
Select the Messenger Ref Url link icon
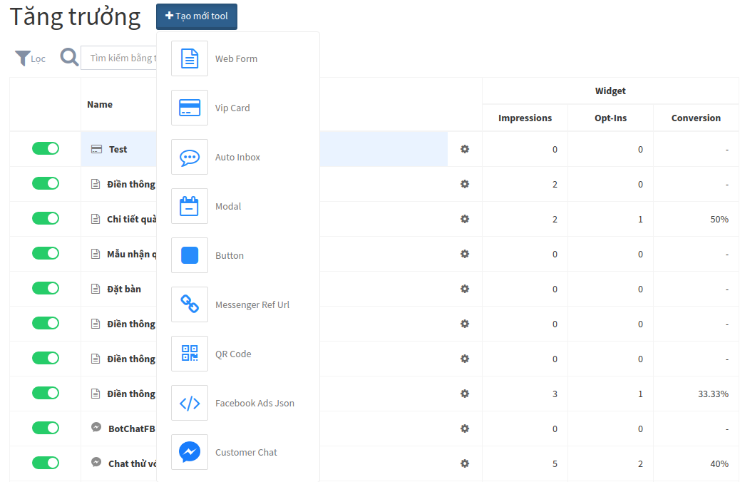click(x=189, y=304)
